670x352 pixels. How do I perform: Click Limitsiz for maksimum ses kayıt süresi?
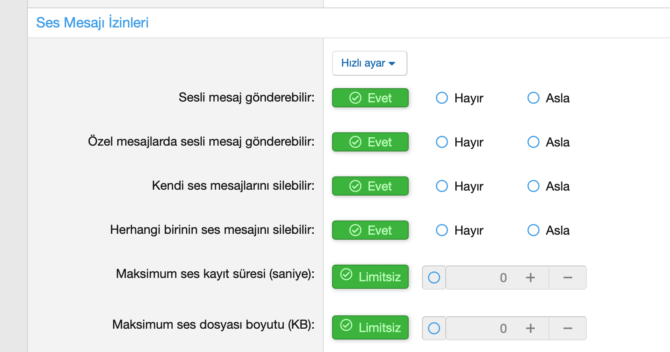click(x=370, y=277)
